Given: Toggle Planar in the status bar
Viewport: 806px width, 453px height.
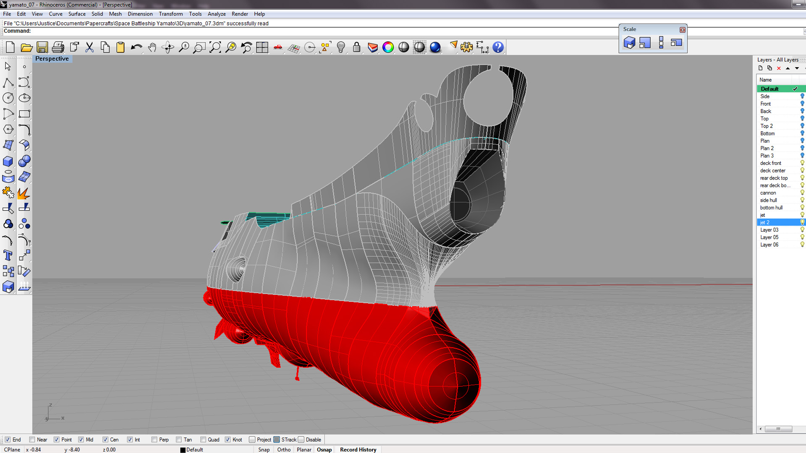Looking at the screenshot, I should [304, 450].
